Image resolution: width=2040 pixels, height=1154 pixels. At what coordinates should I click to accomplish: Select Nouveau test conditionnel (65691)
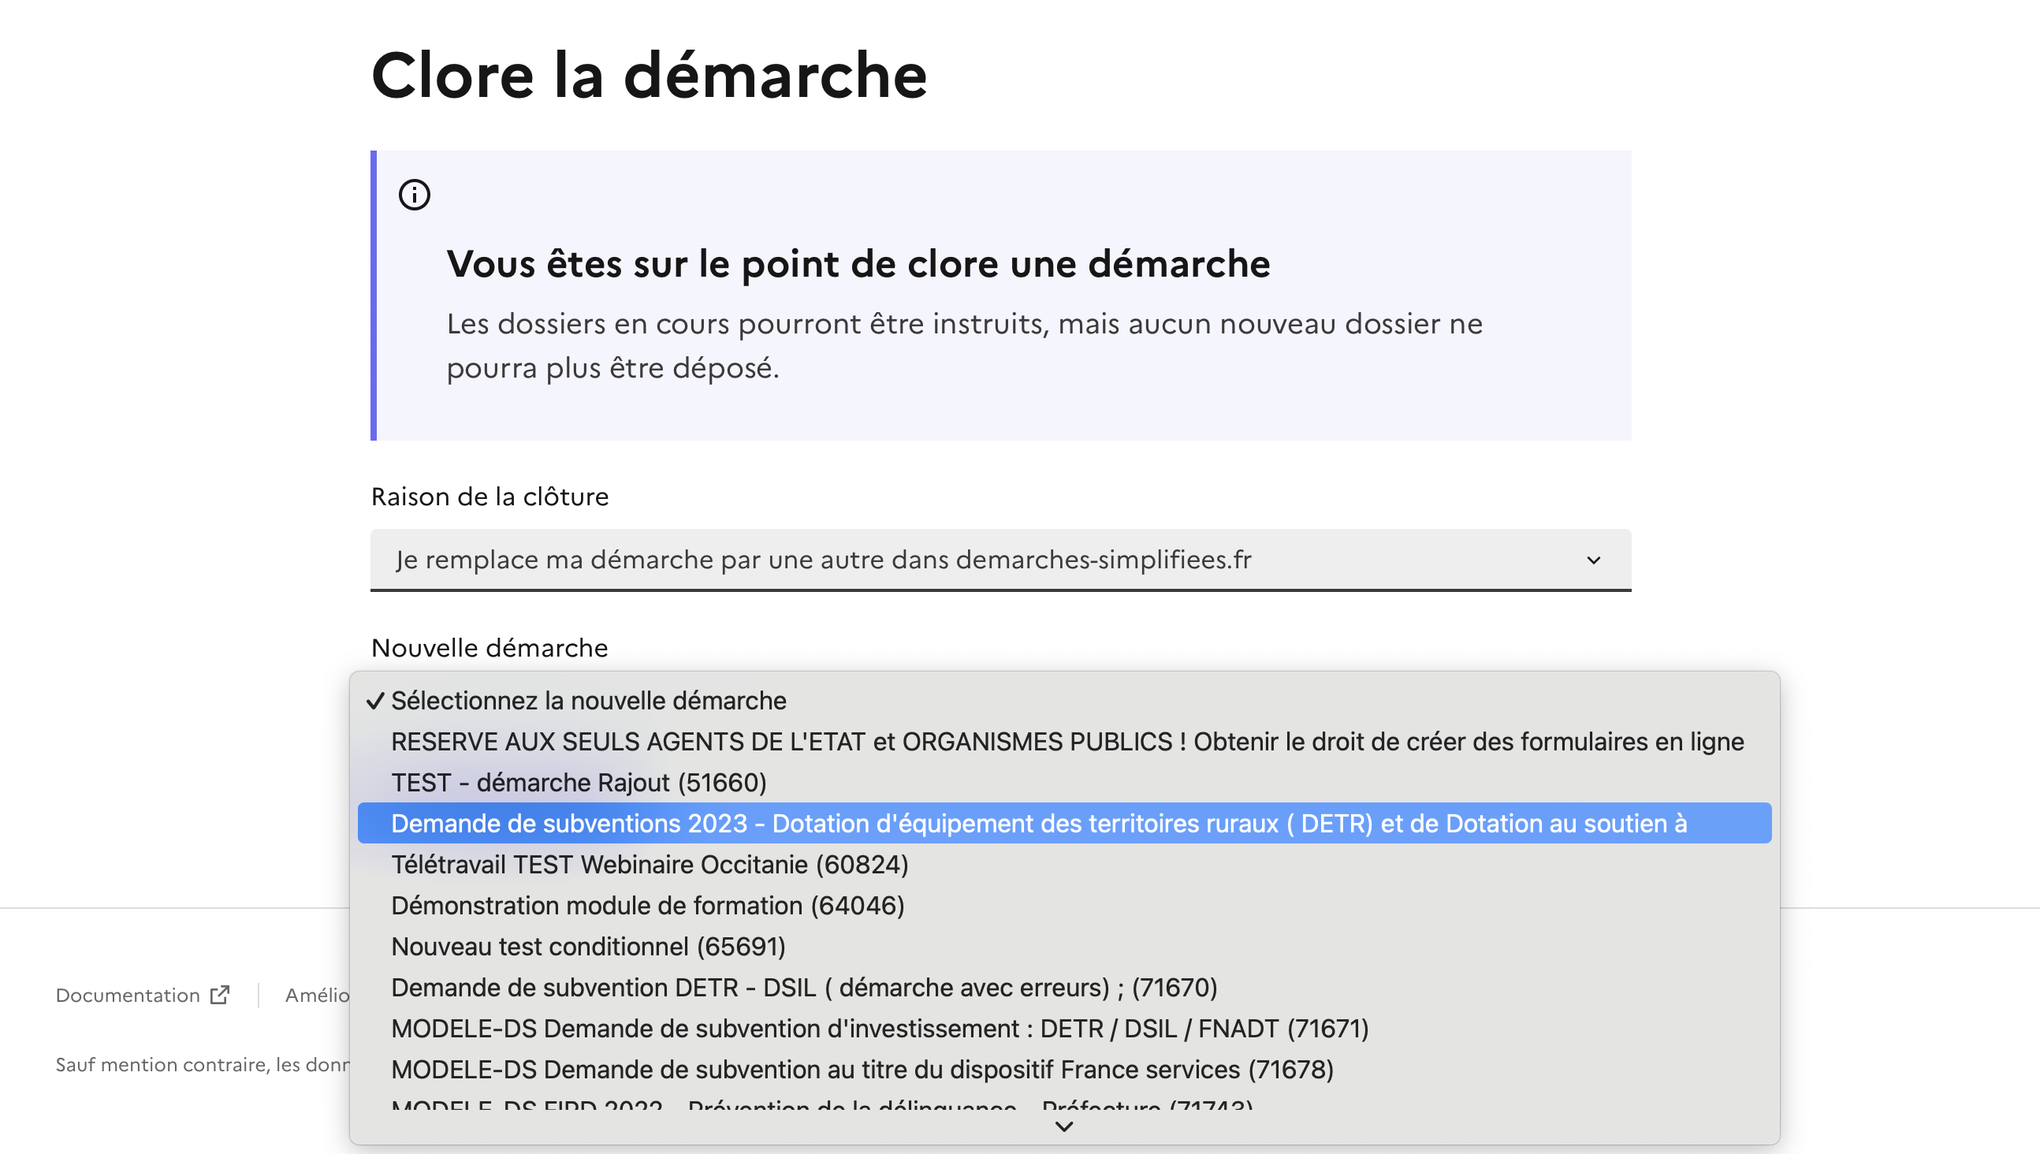click(x=588, y=947)
